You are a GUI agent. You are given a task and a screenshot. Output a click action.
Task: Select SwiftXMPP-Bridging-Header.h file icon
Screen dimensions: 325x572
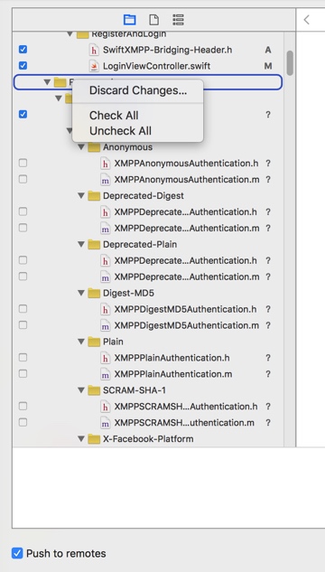click(94, 50)
